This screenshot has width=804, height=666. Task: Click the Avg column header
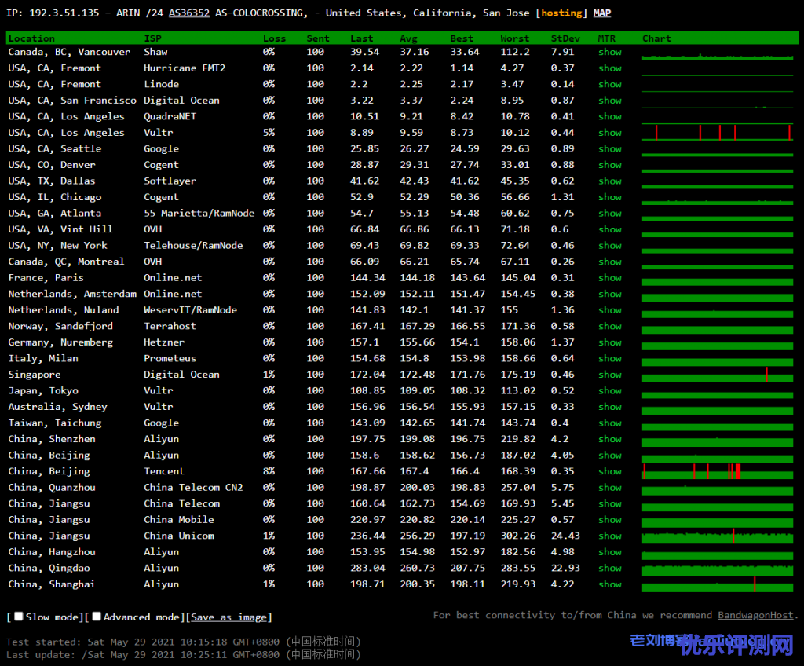[x=408, y=38]
